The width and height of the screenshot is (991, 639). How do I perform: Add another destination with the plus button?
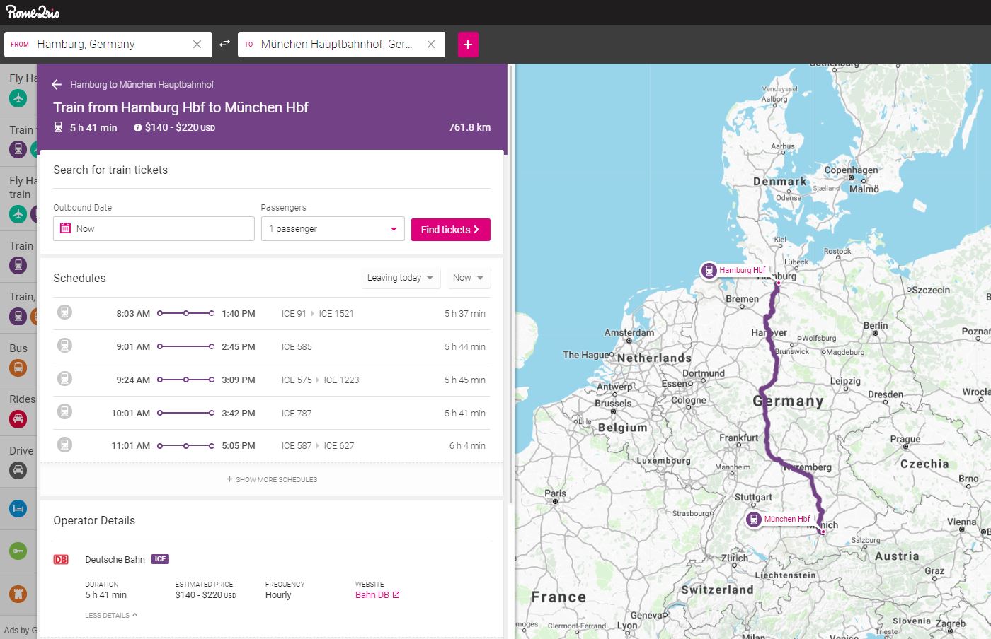pyautogui.click(x=468, y=45)
